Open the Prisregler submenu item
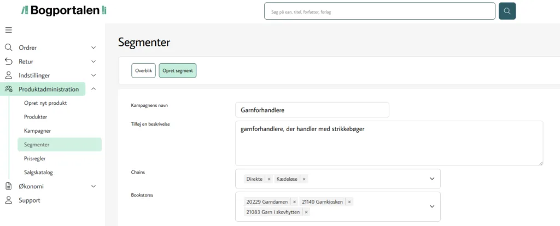 tap(34, 158)
